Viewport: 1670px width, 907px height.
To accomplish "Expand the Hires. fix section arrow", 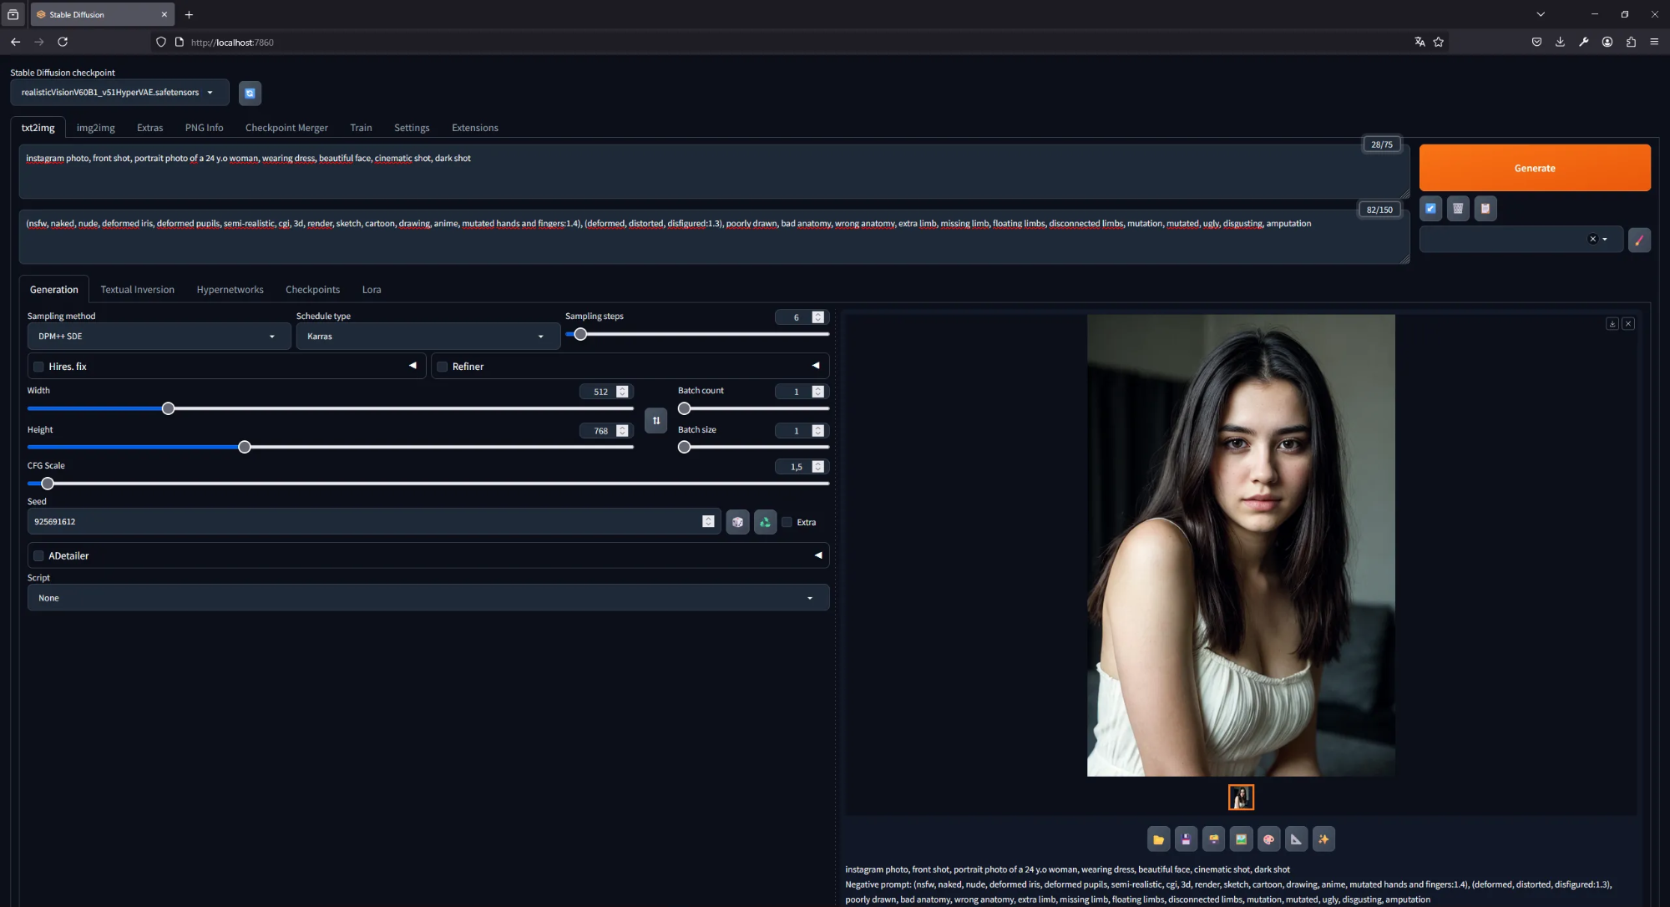I will pos(412,366).
